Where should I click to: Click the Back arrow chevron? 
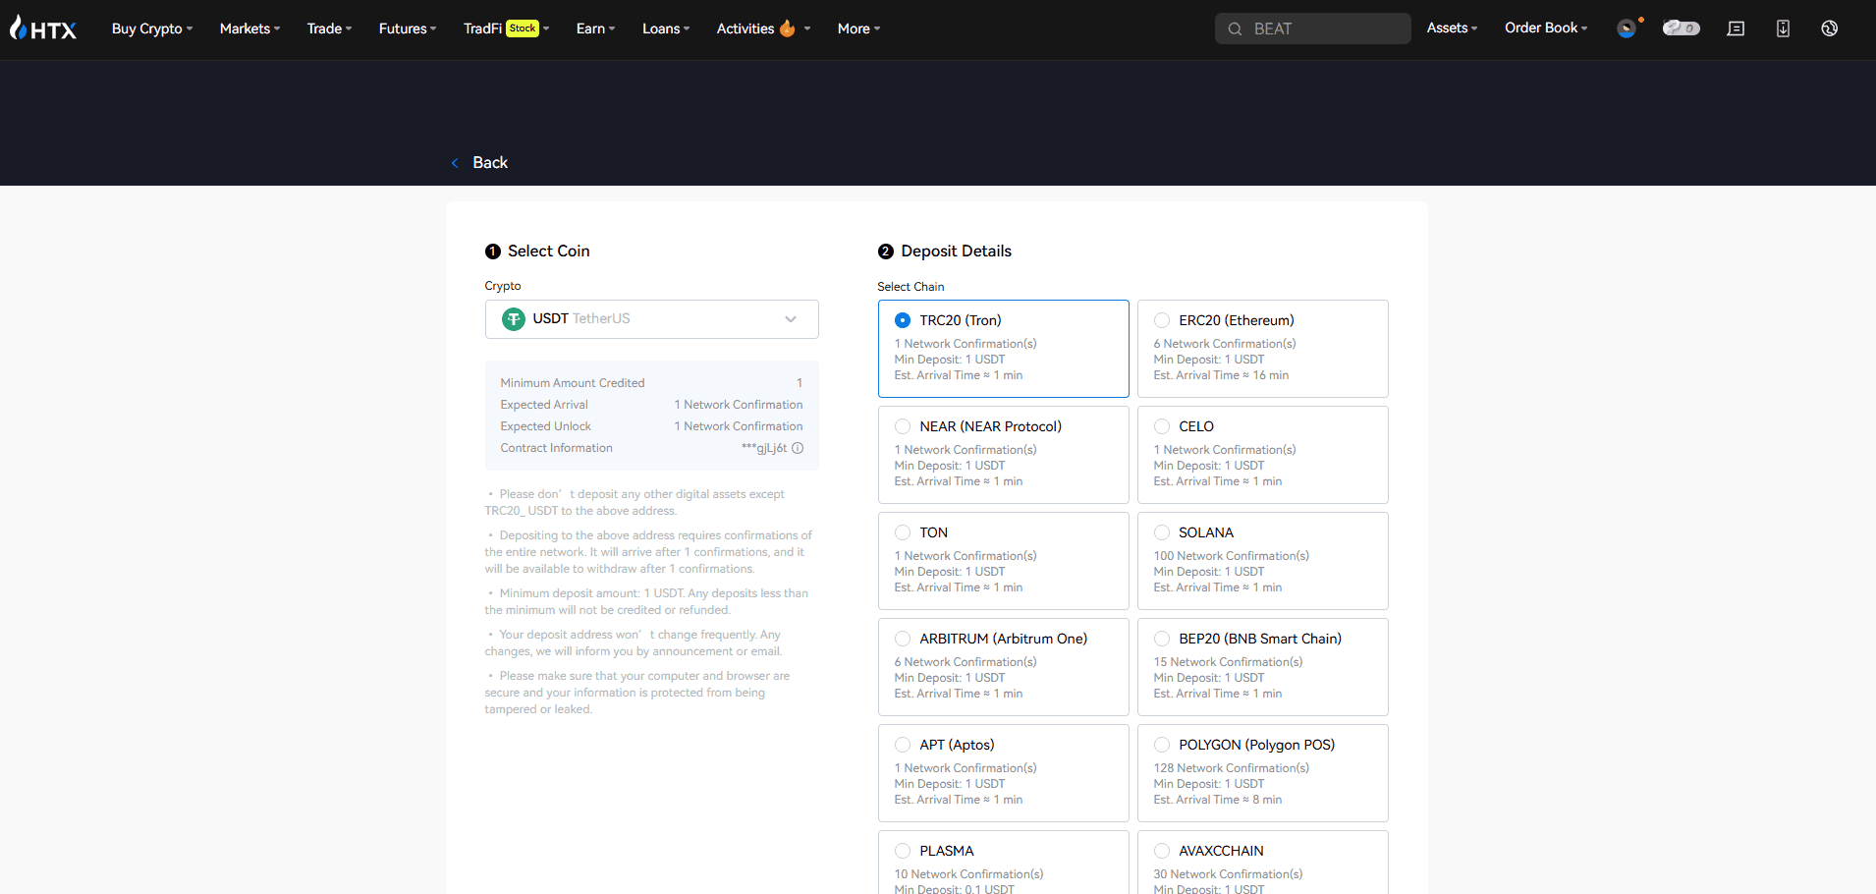pyautogui.click(x=455, y=163)
